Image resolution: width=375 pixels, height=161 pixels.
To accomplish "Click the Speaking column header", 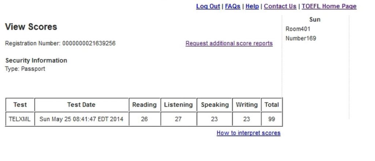I will (x=215, y=105).
